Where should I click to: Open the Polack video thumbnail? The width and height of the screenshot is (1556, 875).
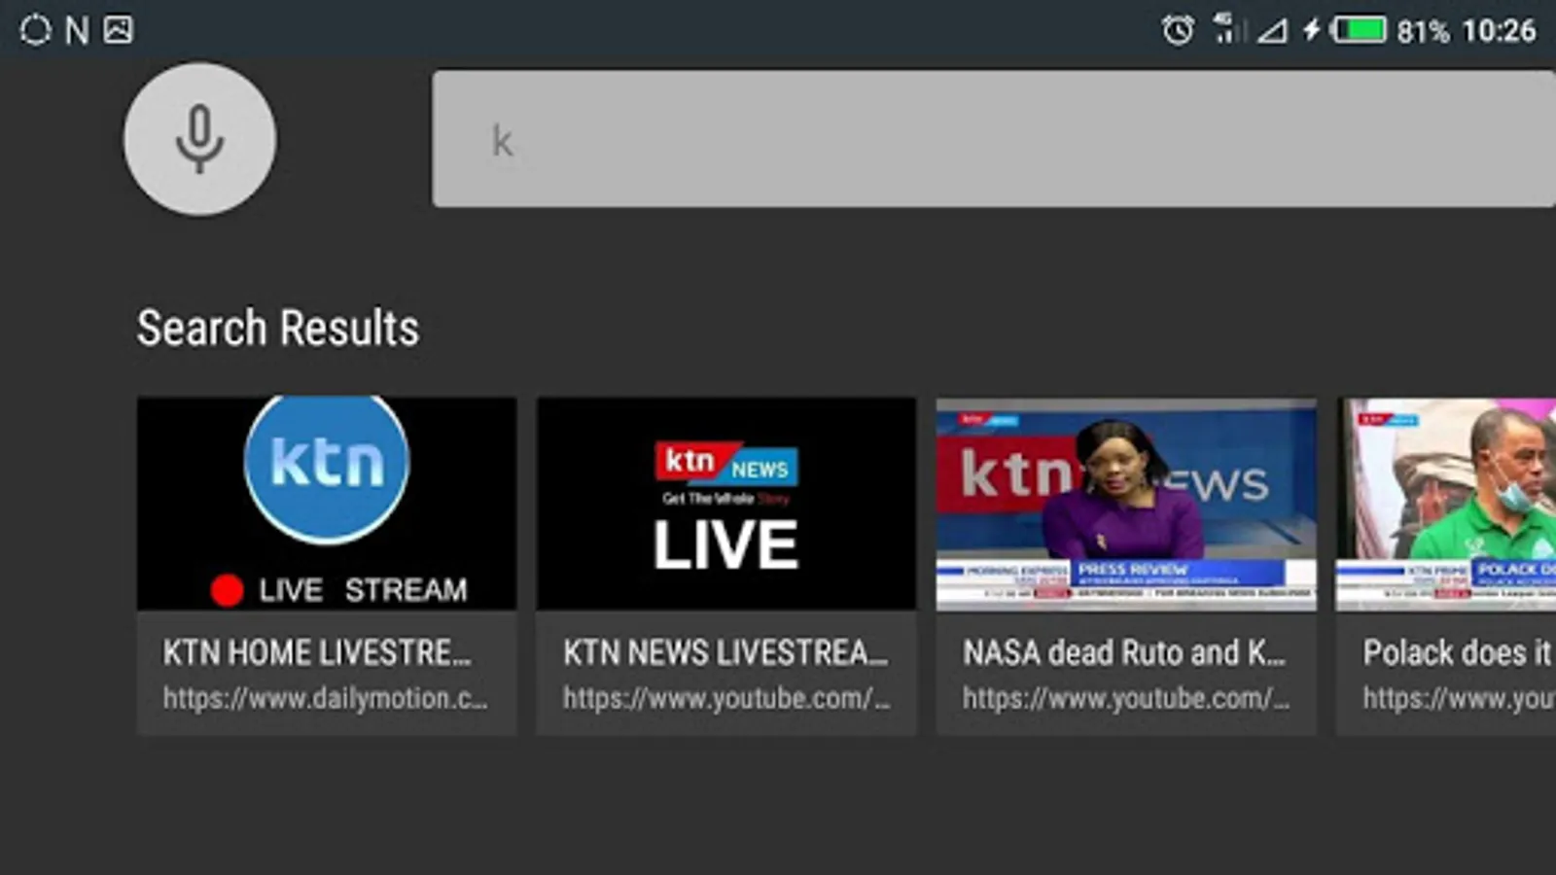[1446, 504]
